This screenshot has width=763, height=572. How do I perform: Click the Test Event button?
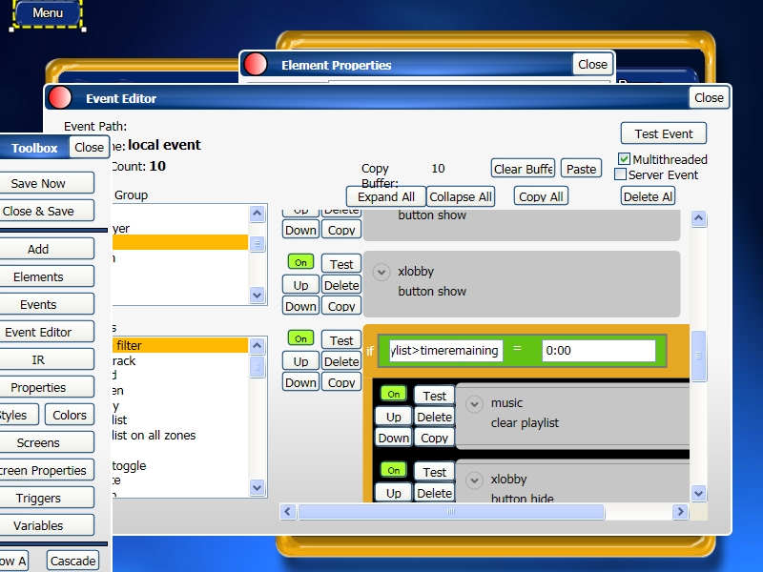[x=664, y=134]
